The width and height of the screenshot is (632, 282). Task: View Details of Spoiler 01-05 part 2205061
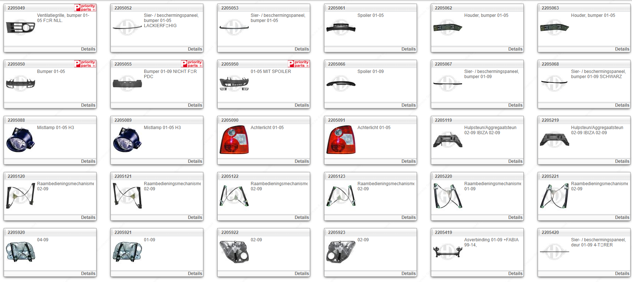coord(408,49)
